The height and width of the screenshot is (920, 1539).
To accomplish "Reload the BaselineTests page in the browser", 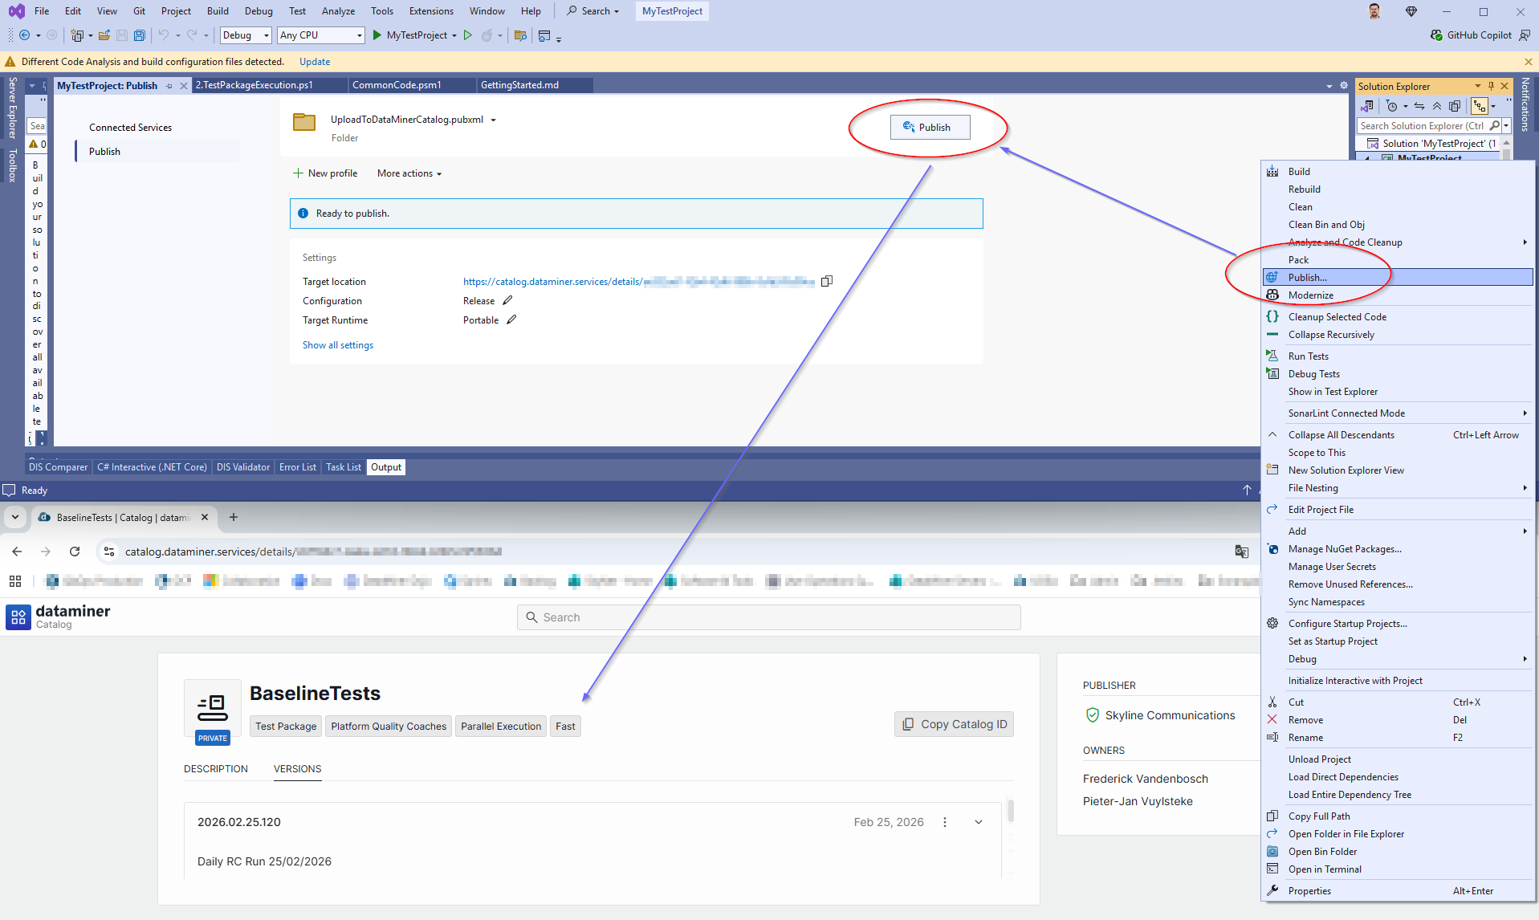I will (x=75, y=552).
